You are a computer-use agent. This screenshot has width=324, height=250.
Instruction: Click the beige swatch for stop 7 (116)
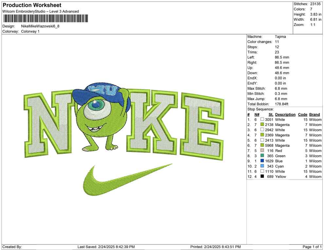[x=262, y=150]
